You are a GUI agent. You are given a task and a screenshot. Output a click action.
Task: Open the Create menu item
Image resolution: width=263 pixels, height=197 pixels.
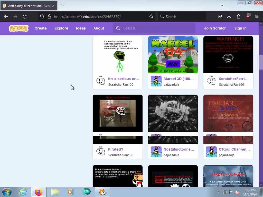pyautogui.click(x=41, y=28)
